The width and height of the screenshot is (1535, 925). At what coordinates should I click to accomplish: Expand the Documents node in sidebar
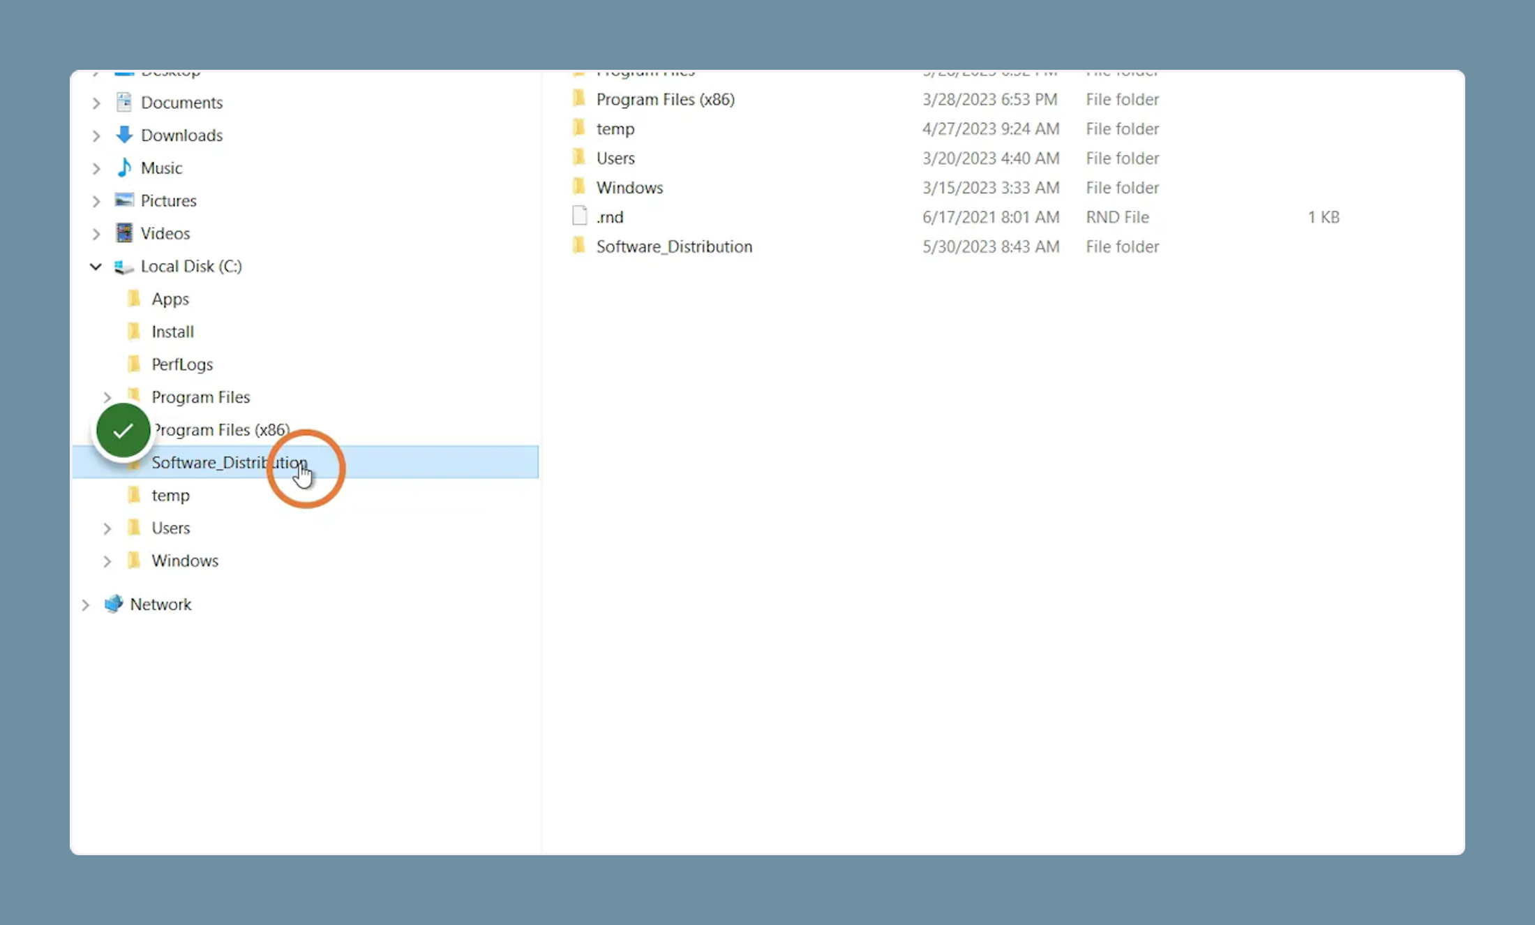[x=96, y=103]
